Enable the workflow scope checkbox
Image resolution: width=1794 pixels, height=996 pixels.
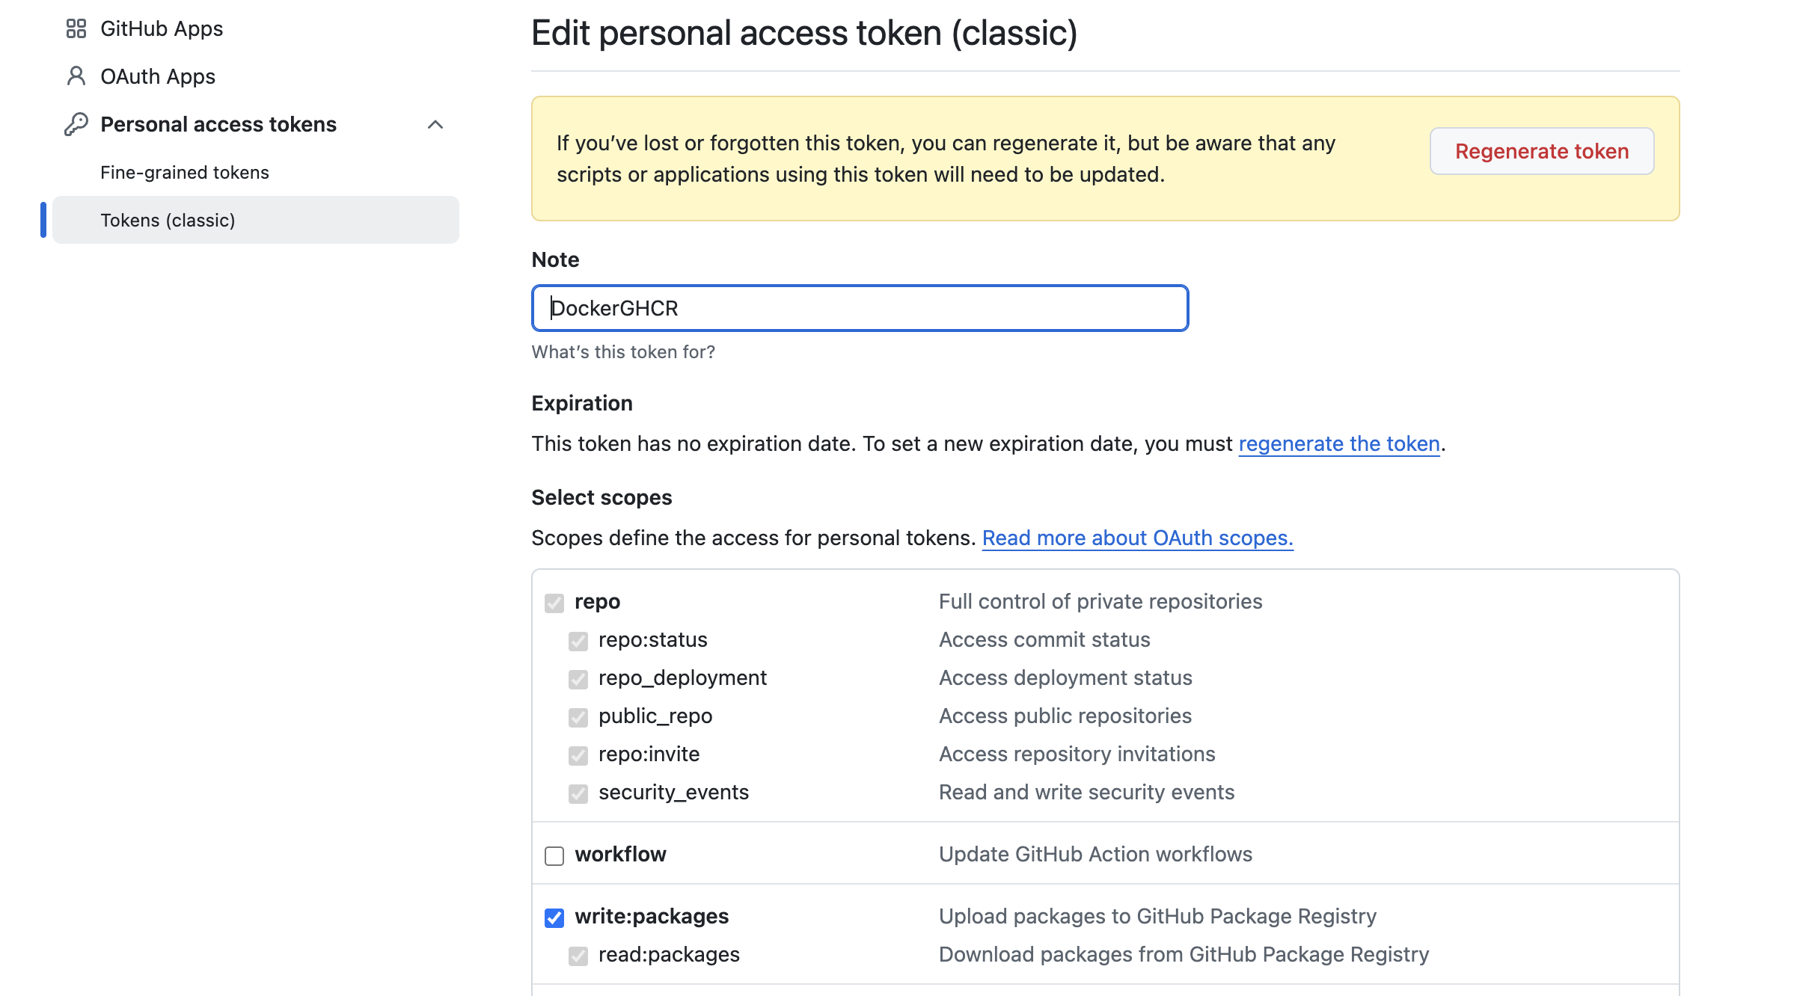pyautogui.click(x=554, y=855)
